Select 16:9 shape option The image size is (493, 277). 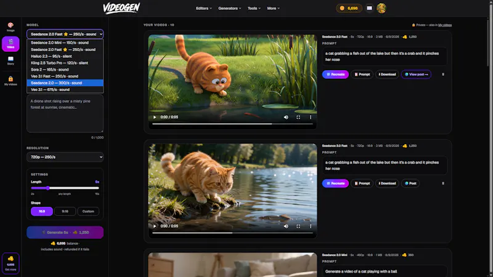tap(42, 211)
